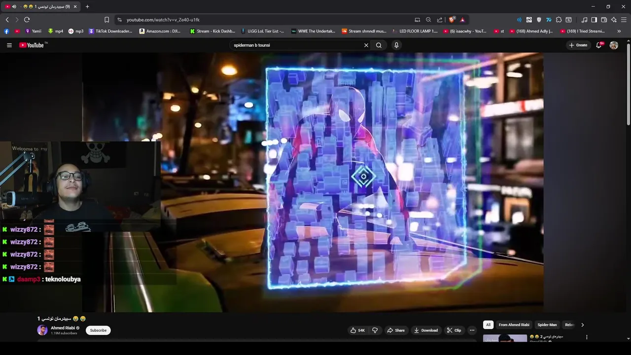Mute tab via speaker icon

(x=14, y=6)
